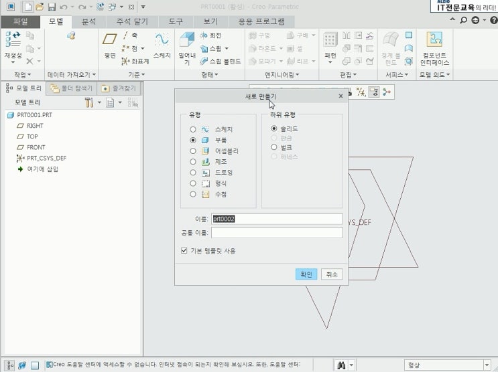Image resolution: width=498 pixels, height=372 pixels.
Task: Select the Axis (축) datum tool
Action: click(129, 35)
